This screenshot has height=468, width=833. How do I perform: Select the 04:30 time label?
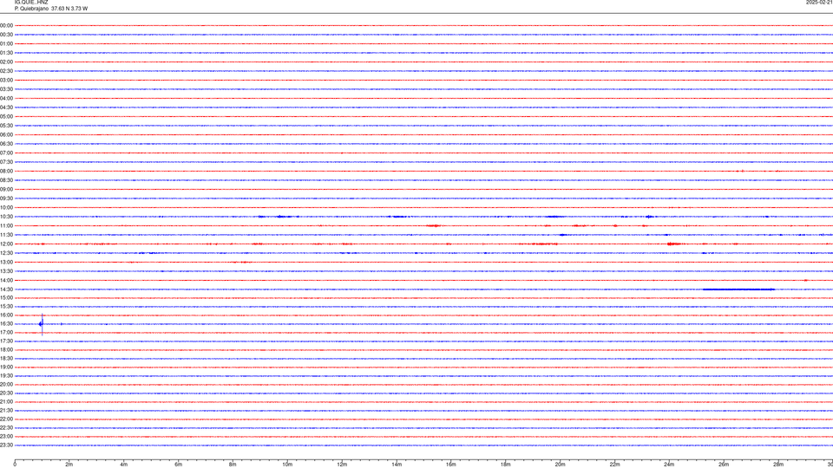click(6, 107)
